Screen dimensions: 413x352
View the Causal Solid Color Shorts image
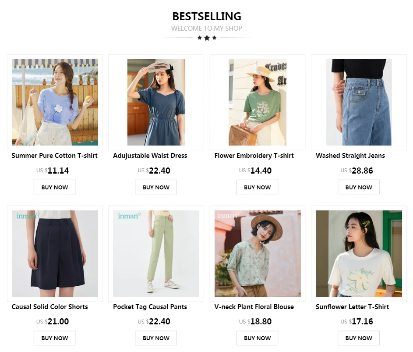click(55, 253)
